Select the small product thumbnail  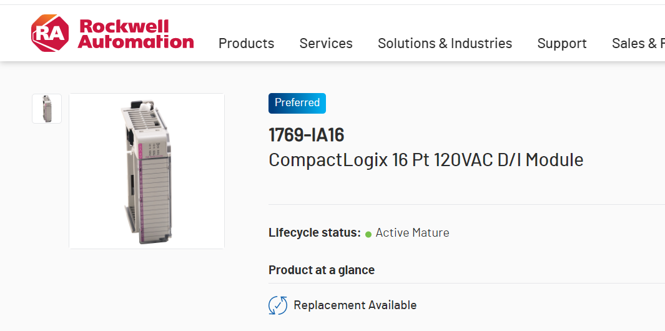click(47, 109)
